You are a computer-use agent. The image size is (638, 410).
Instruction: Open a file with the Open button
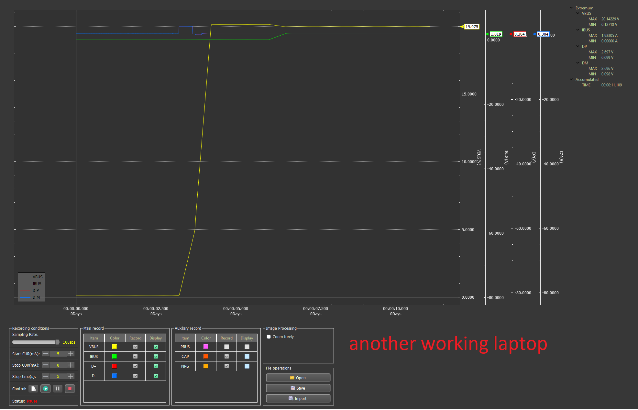(x=298, y=378)
